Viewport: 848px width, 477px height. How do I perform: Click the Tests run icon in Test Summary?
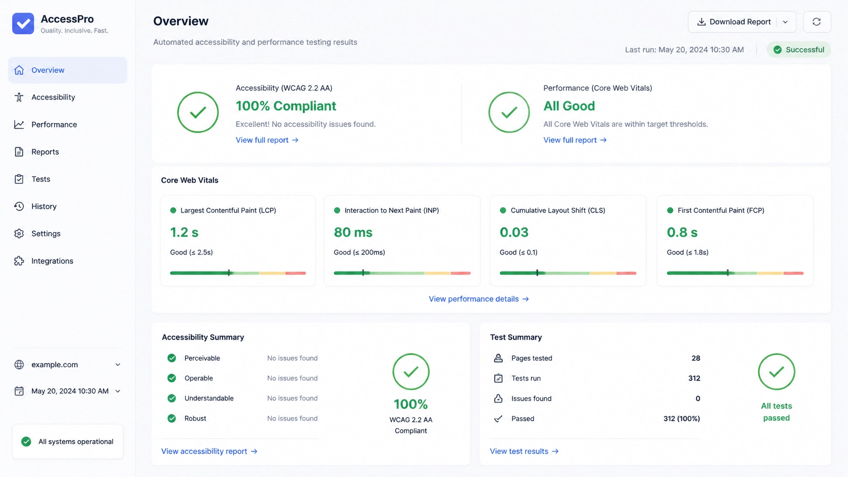(498, 378)
